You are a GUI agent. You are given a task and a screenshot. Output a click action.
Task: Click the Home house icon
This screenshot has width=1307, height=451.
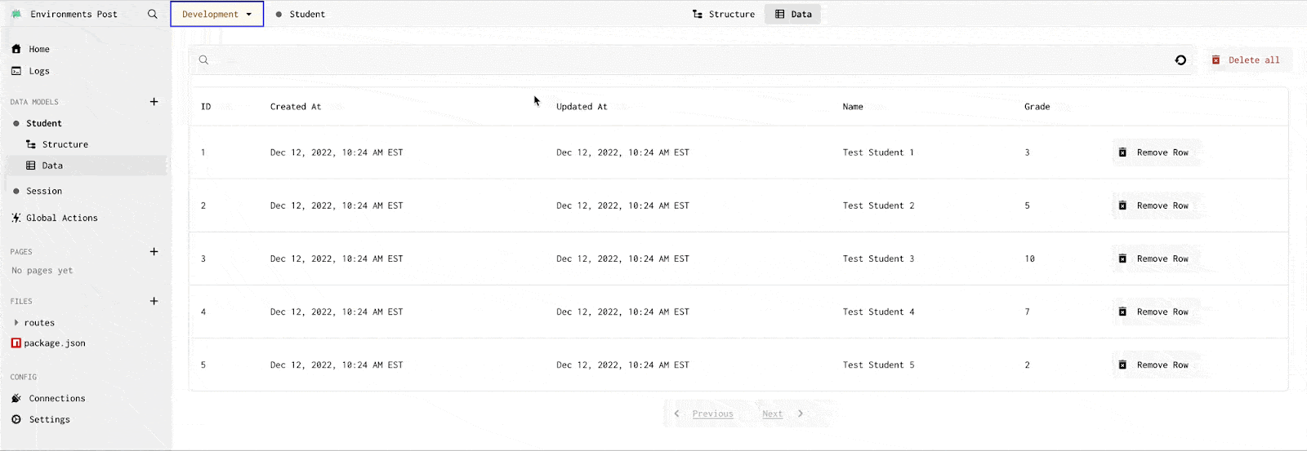(x=16, y=49)
